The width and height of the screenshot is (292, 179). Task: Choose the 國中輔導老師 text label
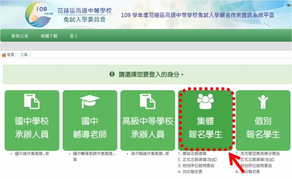90,128
